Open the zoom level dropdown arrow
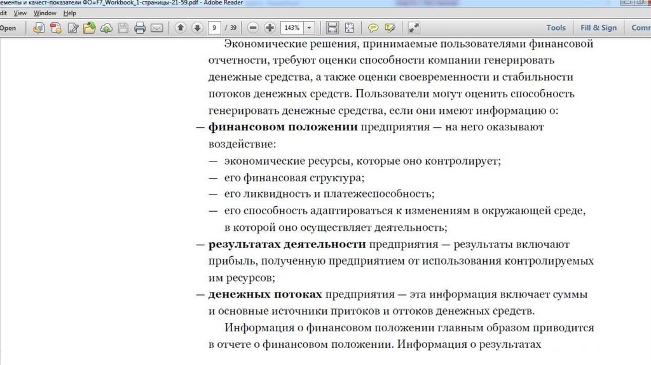651x365 pixels. coord(310,28)
